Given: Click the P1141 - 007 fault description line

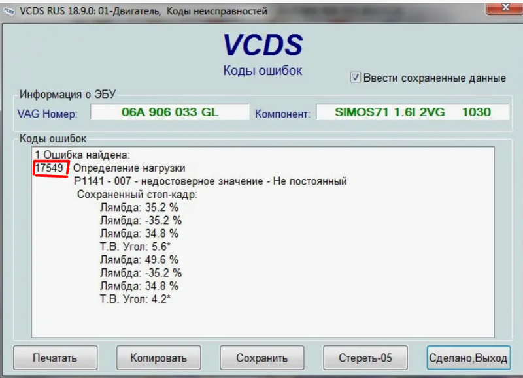Looking at the screenshot, I should pos(210,181).
